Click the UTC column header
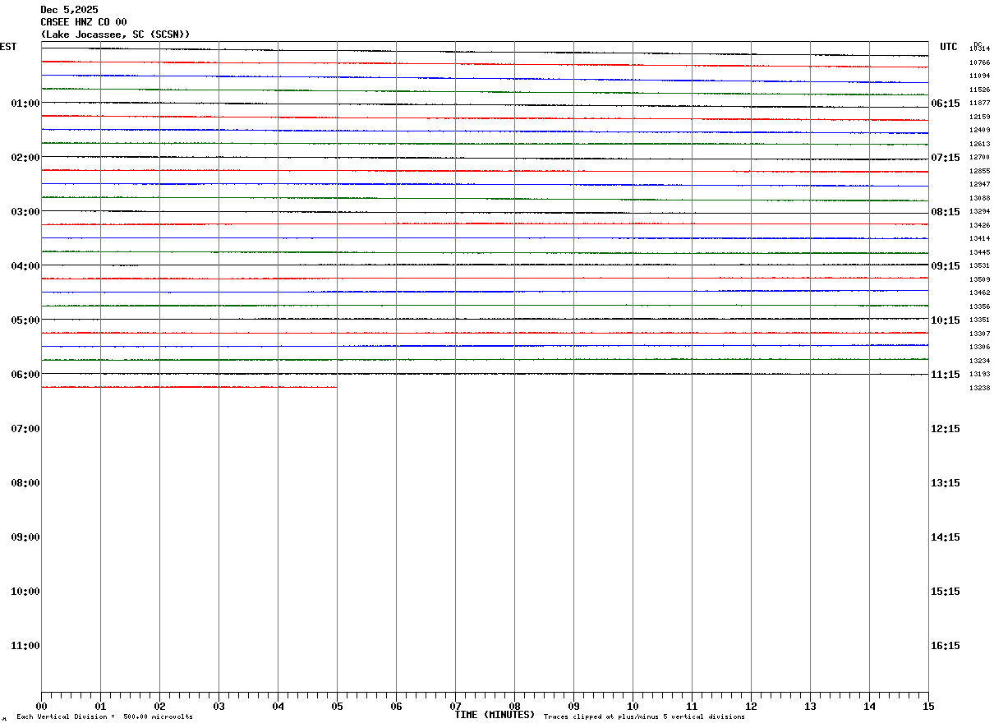Screen dimensions: 994x728 point(949,47)
